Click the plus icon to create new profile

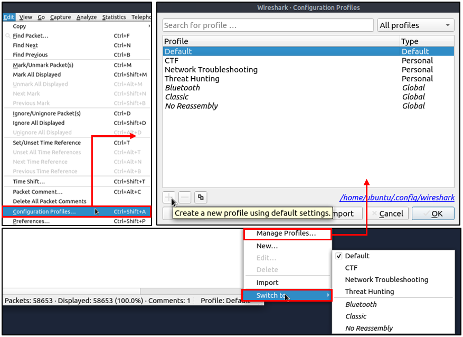coord(168,198)
